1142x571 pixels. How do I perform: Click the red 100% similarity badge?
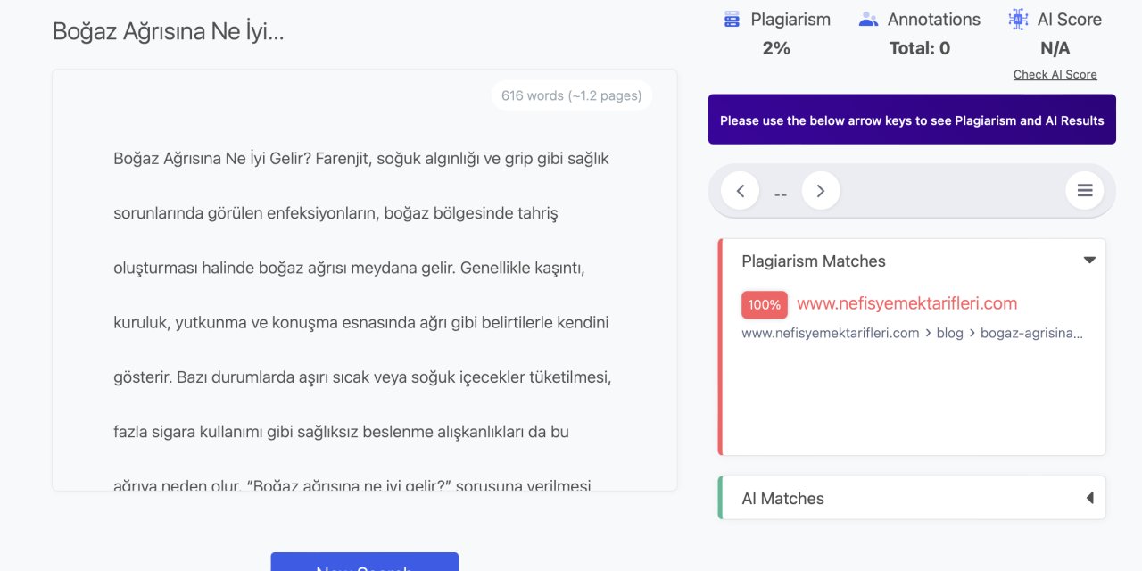point(764,304)
